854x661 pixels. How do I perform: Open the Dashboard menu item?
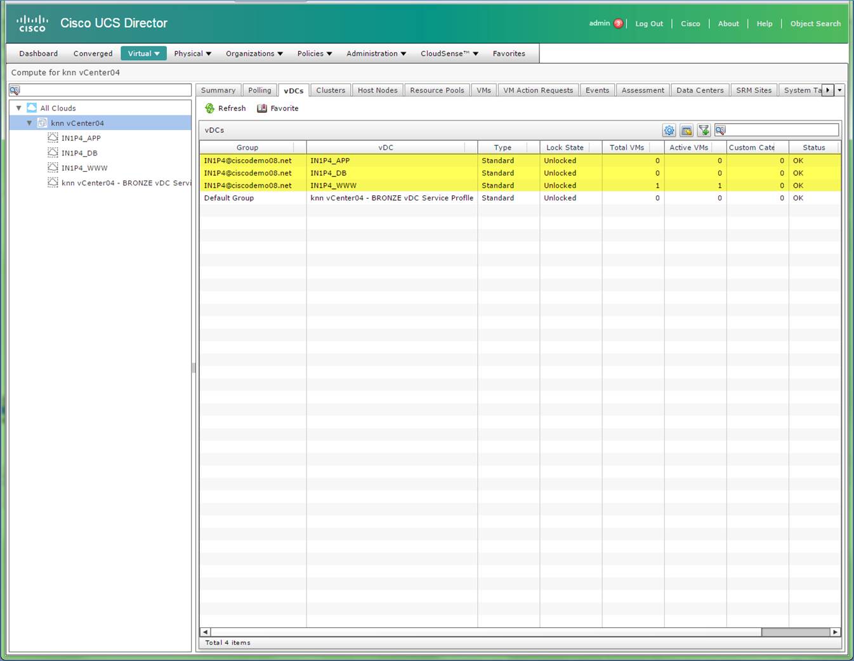point(39,53)
